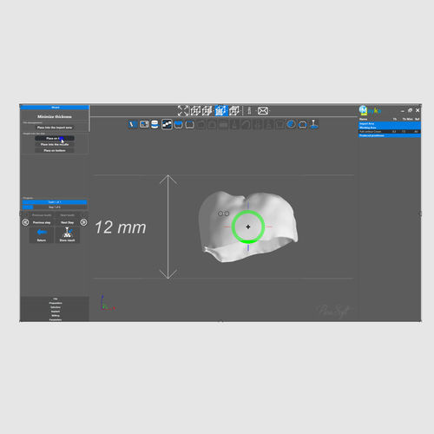Restore down the Mayka window

(x=410, y=110)
